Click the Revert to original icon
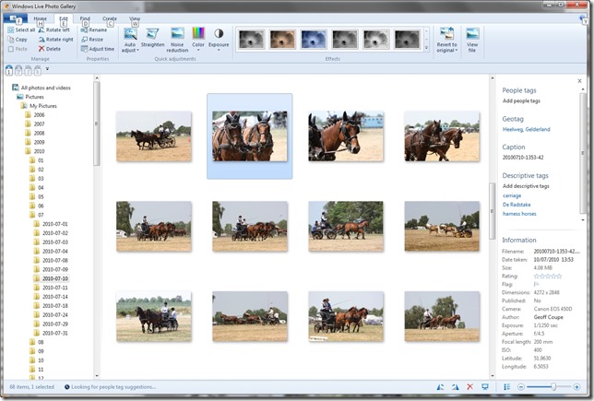Screen dimensions: 594x401 447,33
